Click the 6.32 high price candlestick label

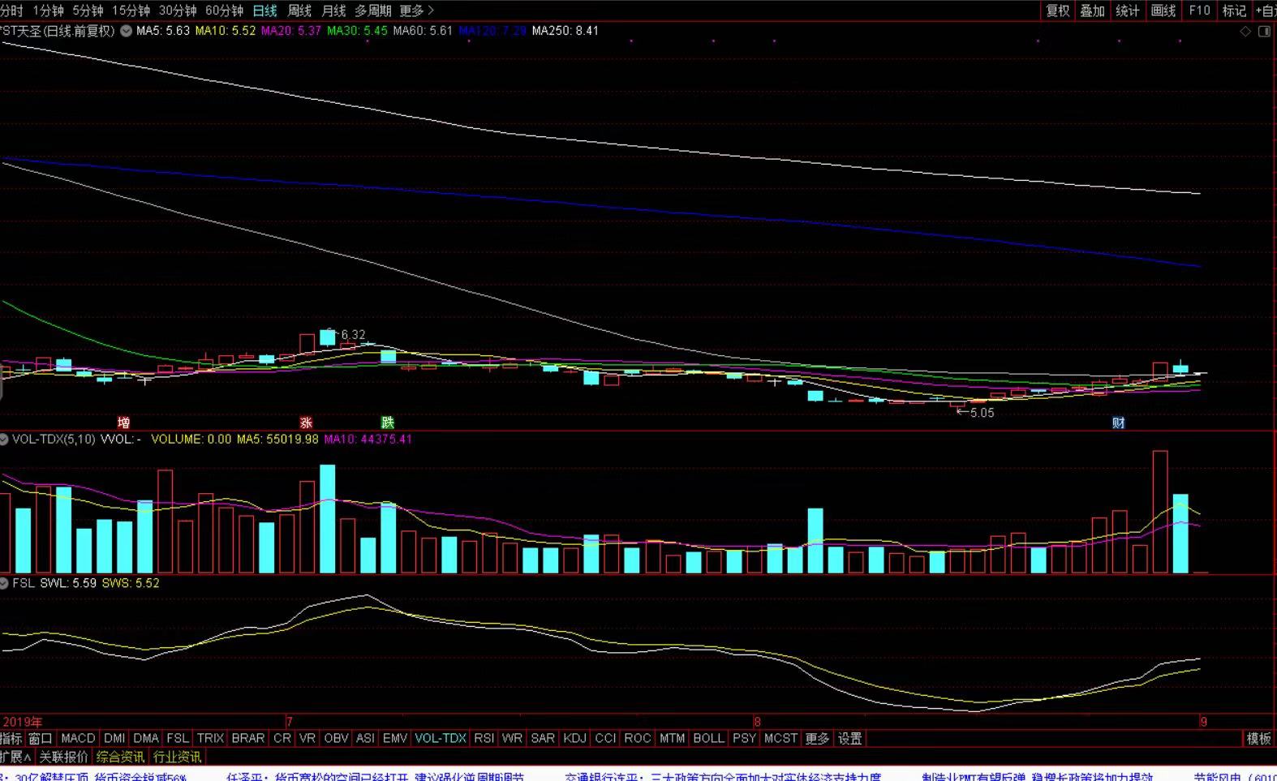pyautogui.click(x=352, y=334)
